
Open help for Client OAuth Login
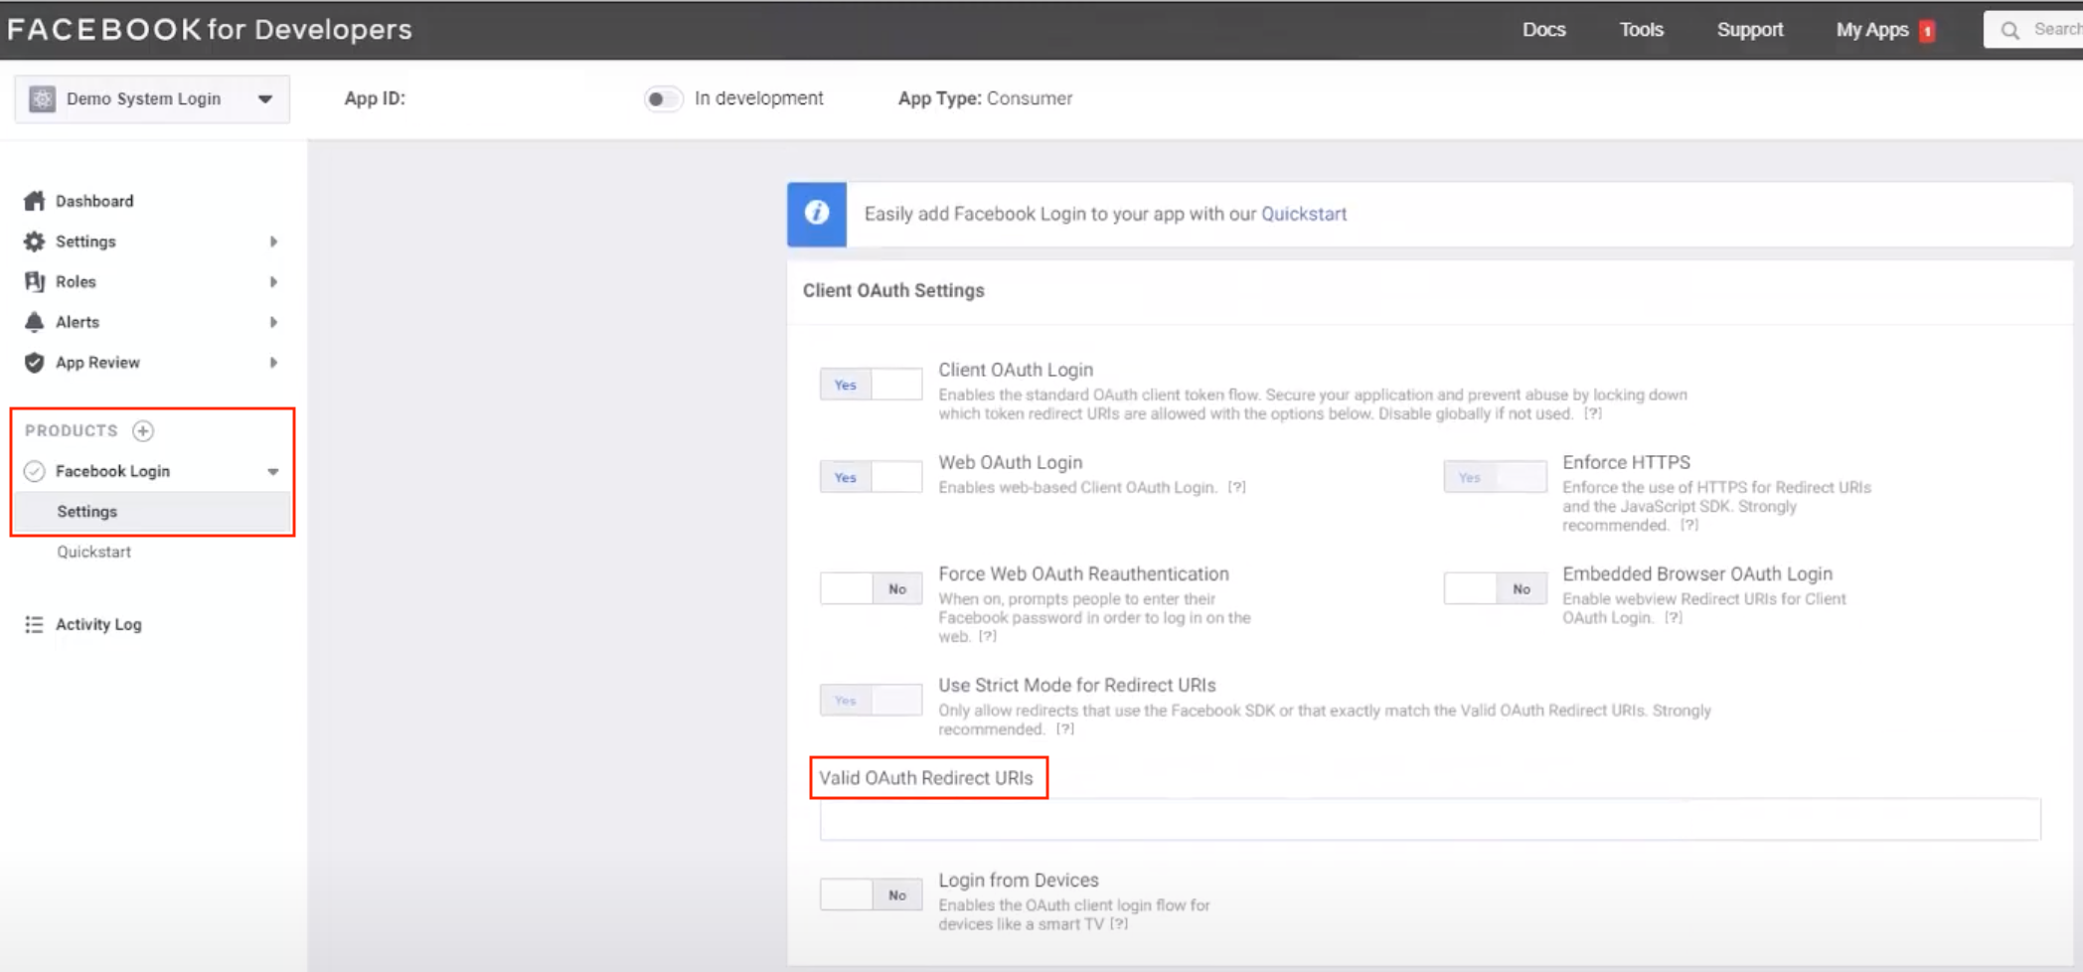click(1592, 413)
